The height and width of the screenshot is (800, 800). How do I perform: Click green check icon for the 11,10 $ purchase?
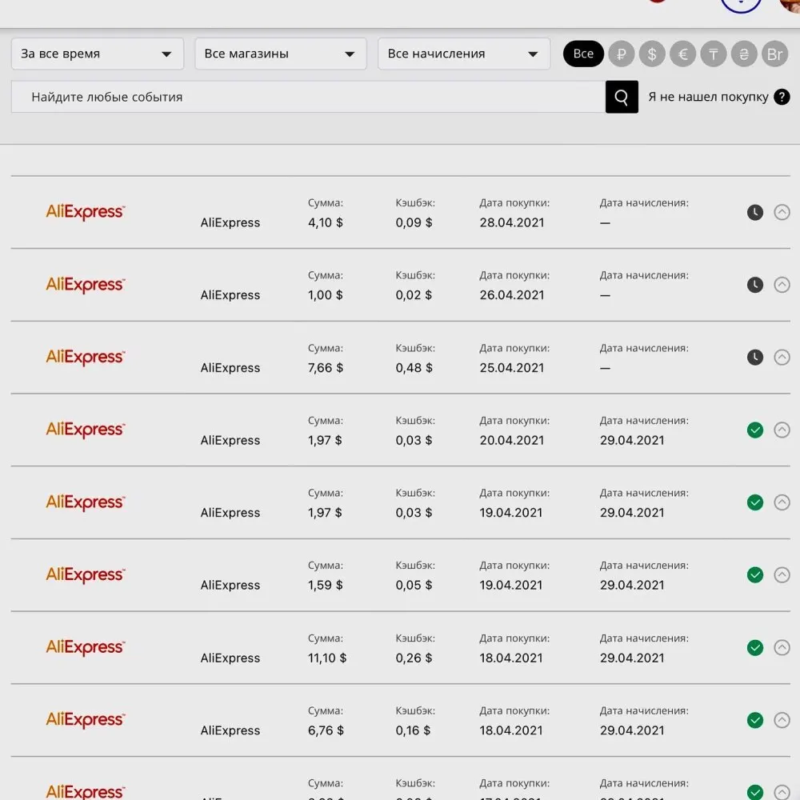(755, 647)
